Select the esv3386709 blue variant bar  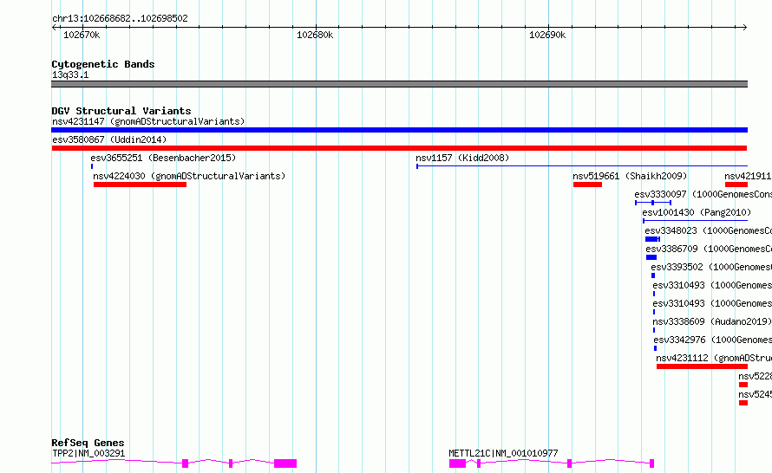(x=651, y=257)
